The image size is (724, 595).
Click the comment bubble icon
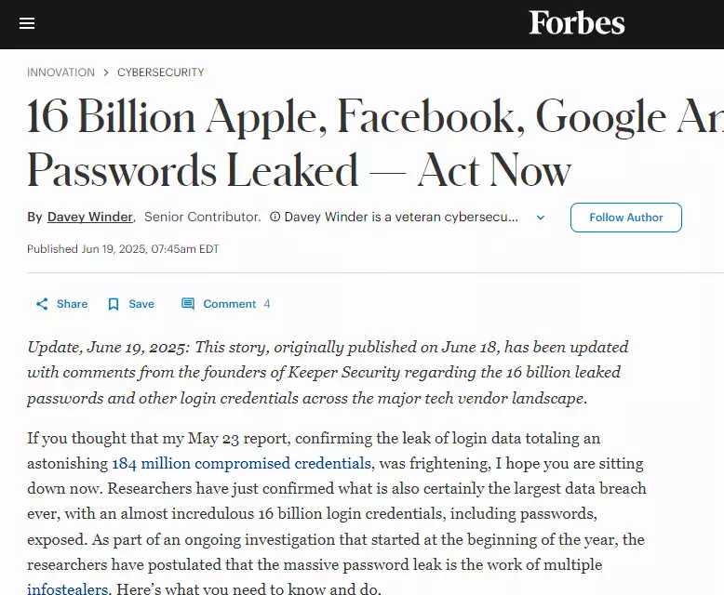(x=187, y=303)
